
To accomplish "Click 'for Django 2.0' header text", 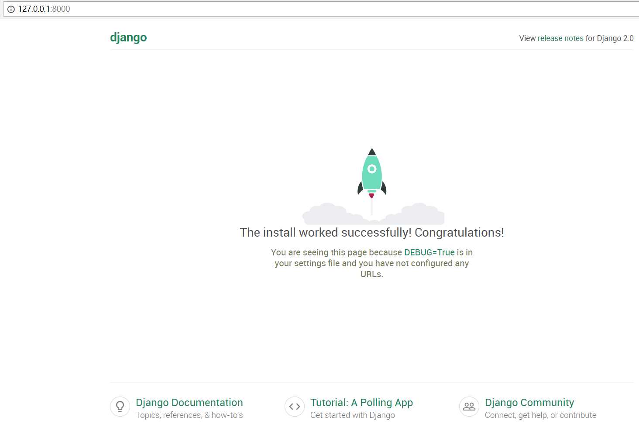I will (x=609, y=38).
